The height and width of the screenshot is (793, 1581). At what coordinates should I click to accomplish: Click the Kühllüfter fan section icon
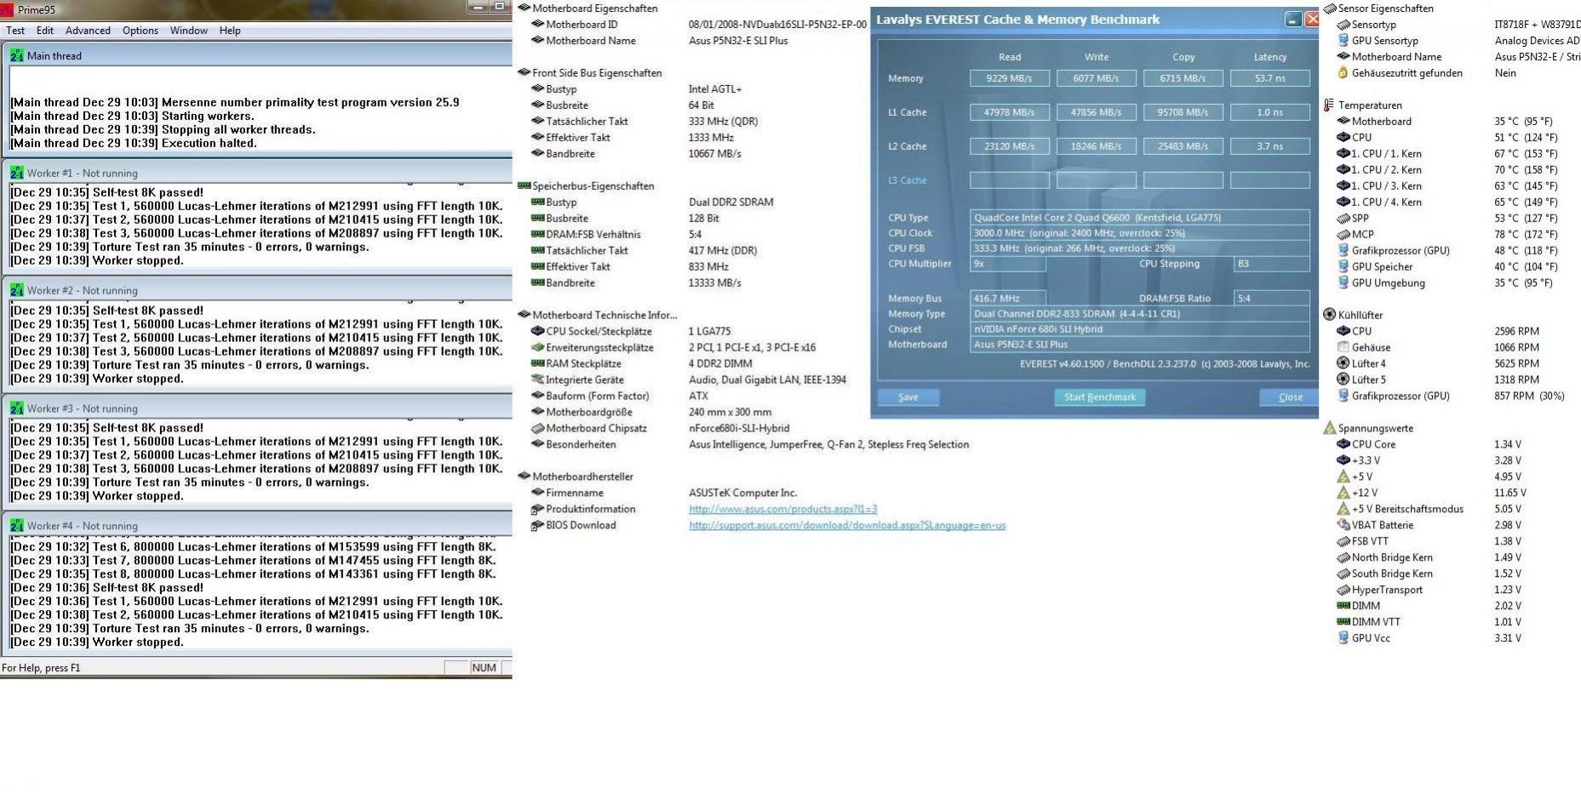[1330, 315]
